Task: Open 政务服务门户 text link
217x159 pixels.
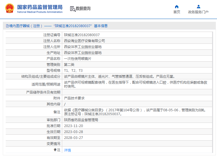Action: tap(198, 12)
